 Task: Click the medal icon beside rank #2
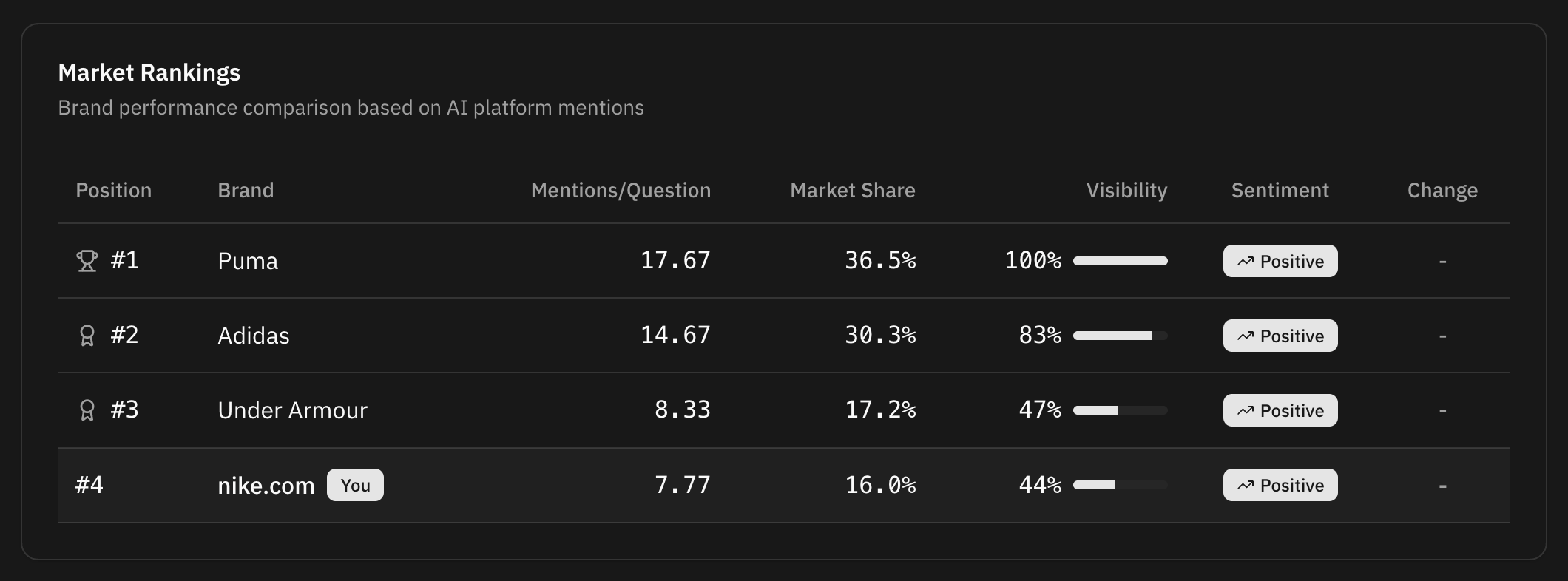tap(87, 336)
